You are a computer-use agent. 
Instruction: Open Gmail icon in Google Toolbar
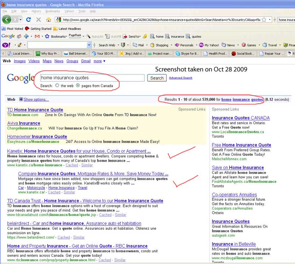tap(37, 36)
